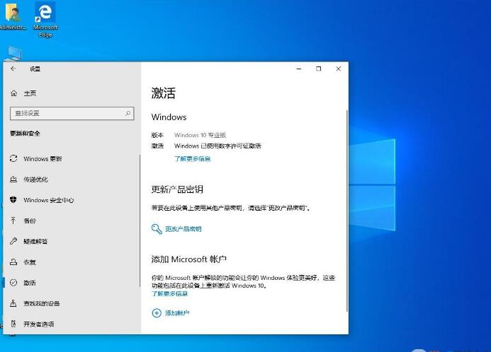Click the 查找我的设备 person icon
Viewport: 491px width, 352px height.
13,303
